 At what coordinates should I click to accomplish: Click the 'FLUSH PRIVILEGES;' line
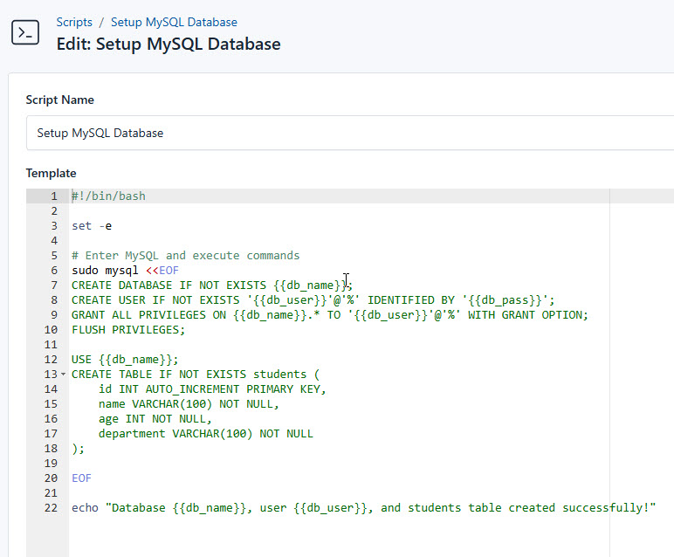[128, 330]
